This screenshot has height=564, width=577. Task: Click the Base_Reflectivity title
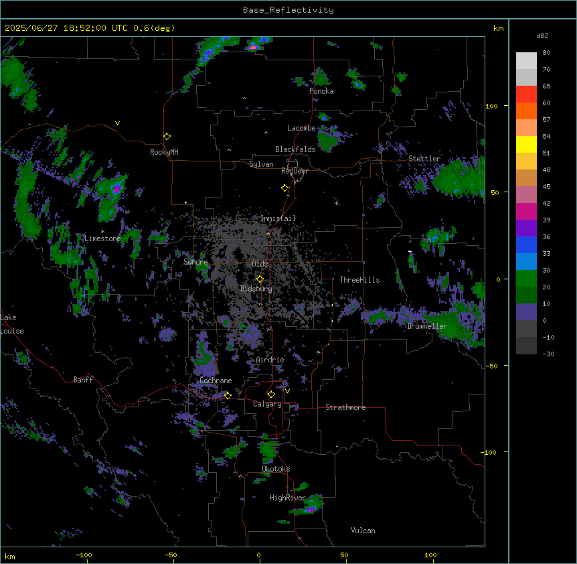[x=288, y=10]
